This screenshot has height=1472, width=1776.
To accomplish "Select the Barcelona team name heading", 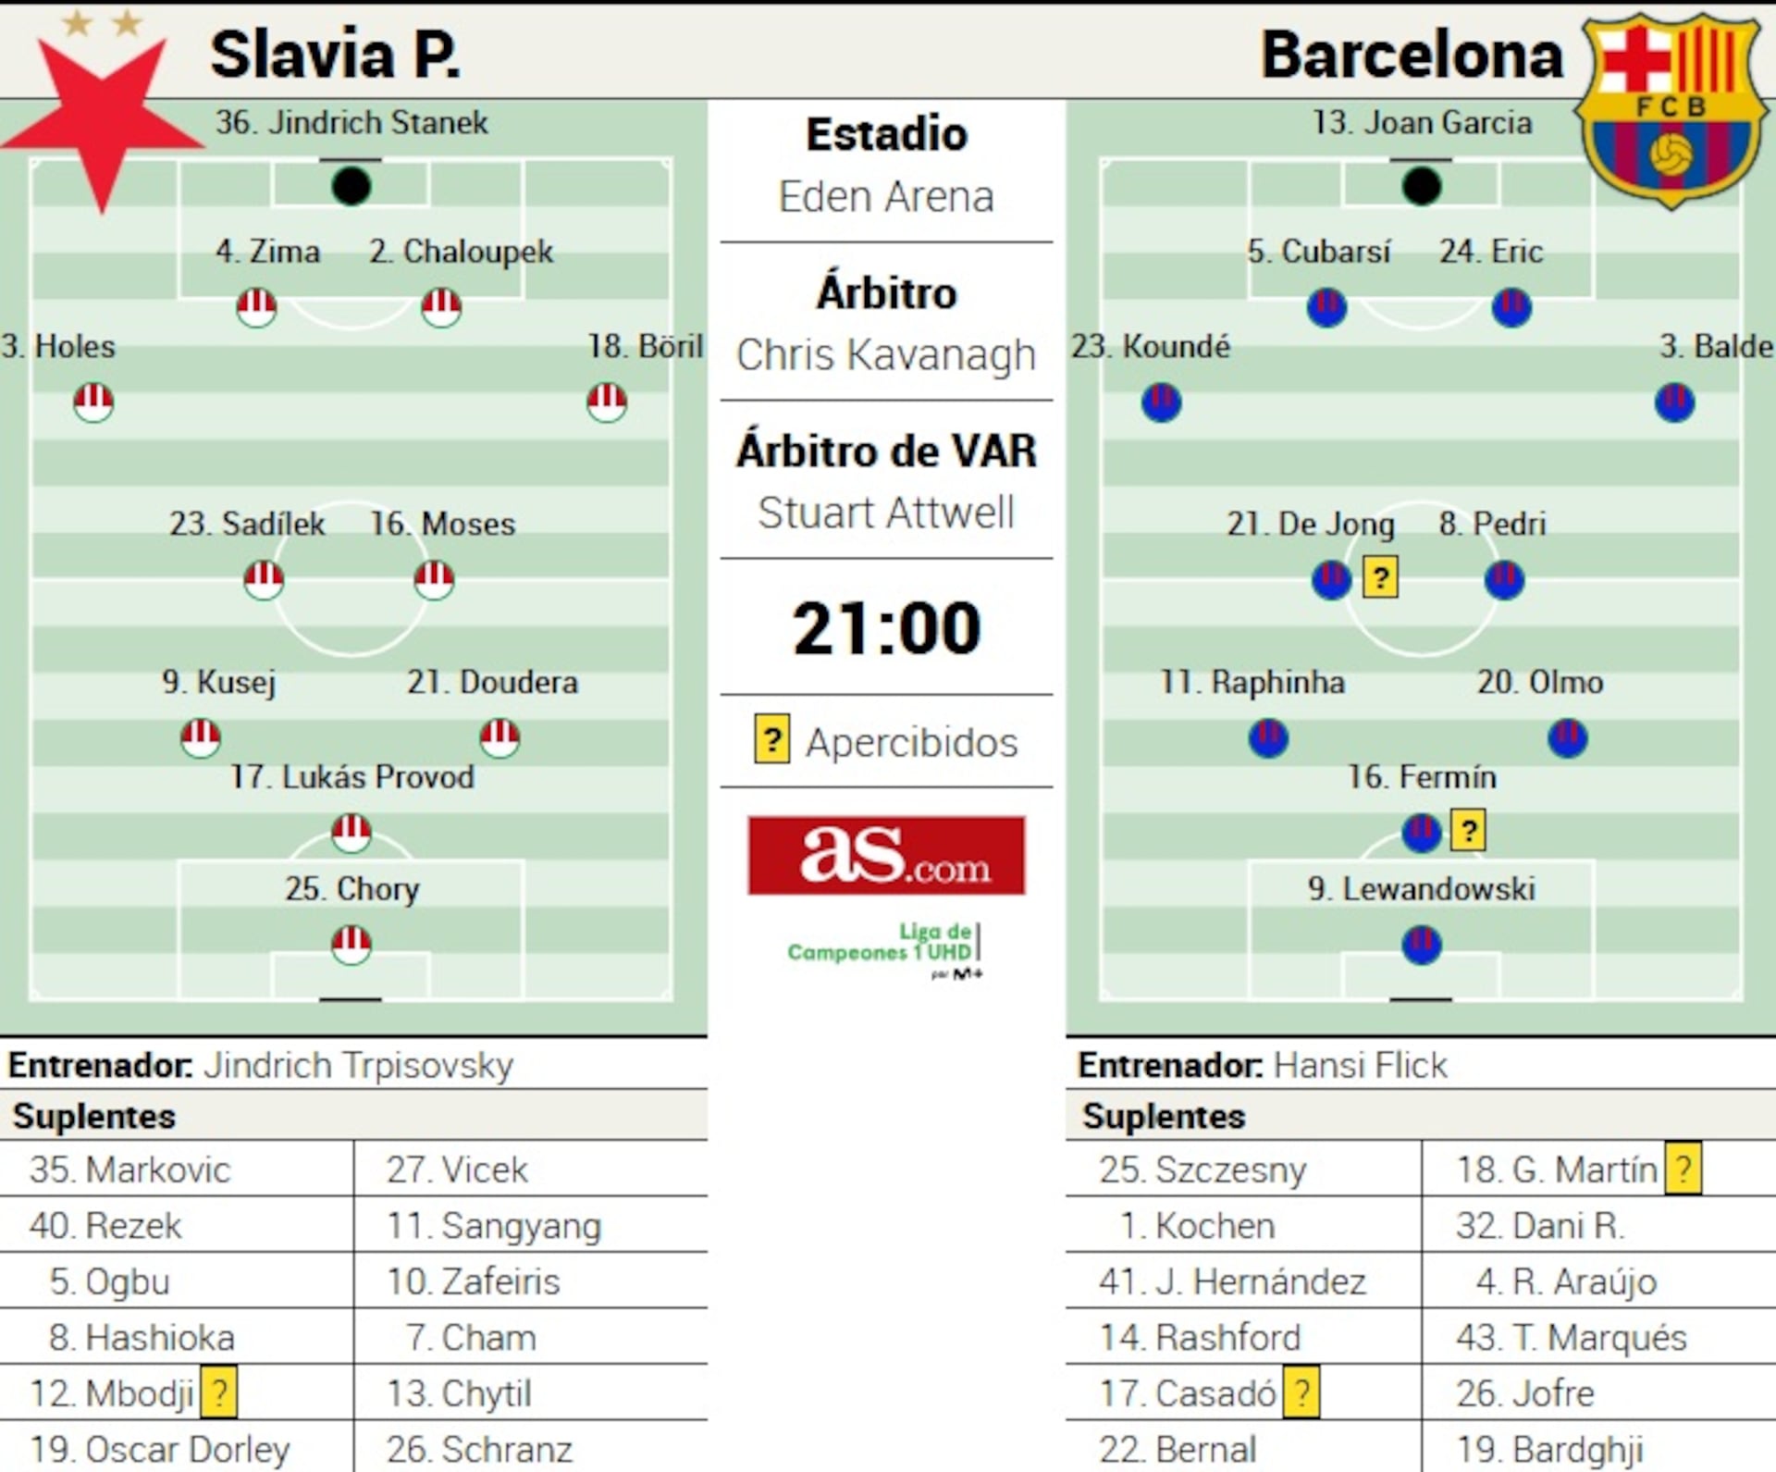I will (x=1412, y=56).
